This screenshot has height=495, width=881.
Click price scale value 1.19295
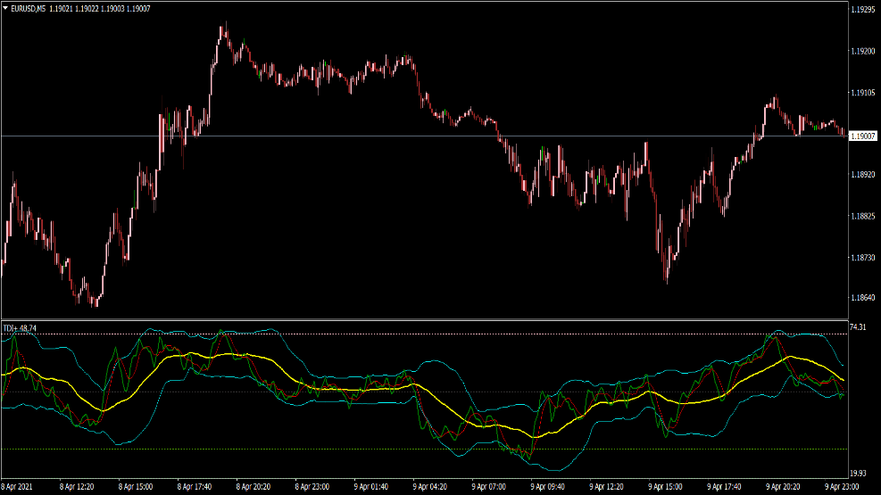coord(863,10)
